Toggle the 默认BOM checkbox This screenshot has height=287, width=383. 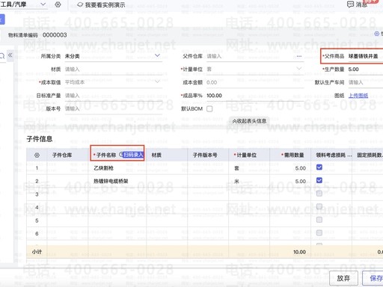tap(209, 109)
